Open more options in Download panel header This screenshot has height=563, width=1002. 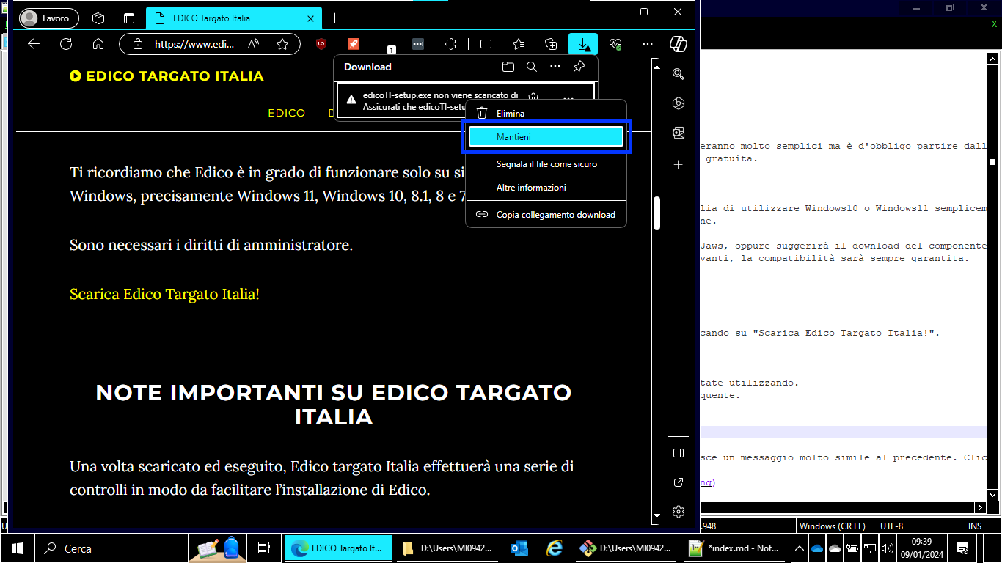[555, 67]
